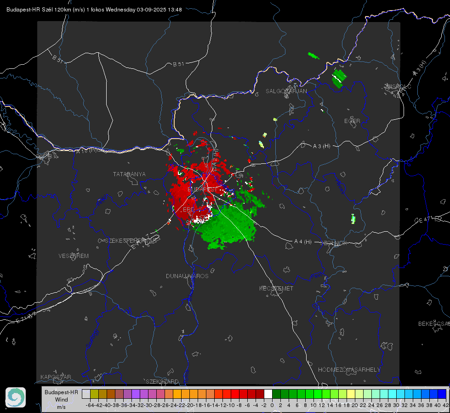Click the blue 'Somogy' county label

point(92,339)
